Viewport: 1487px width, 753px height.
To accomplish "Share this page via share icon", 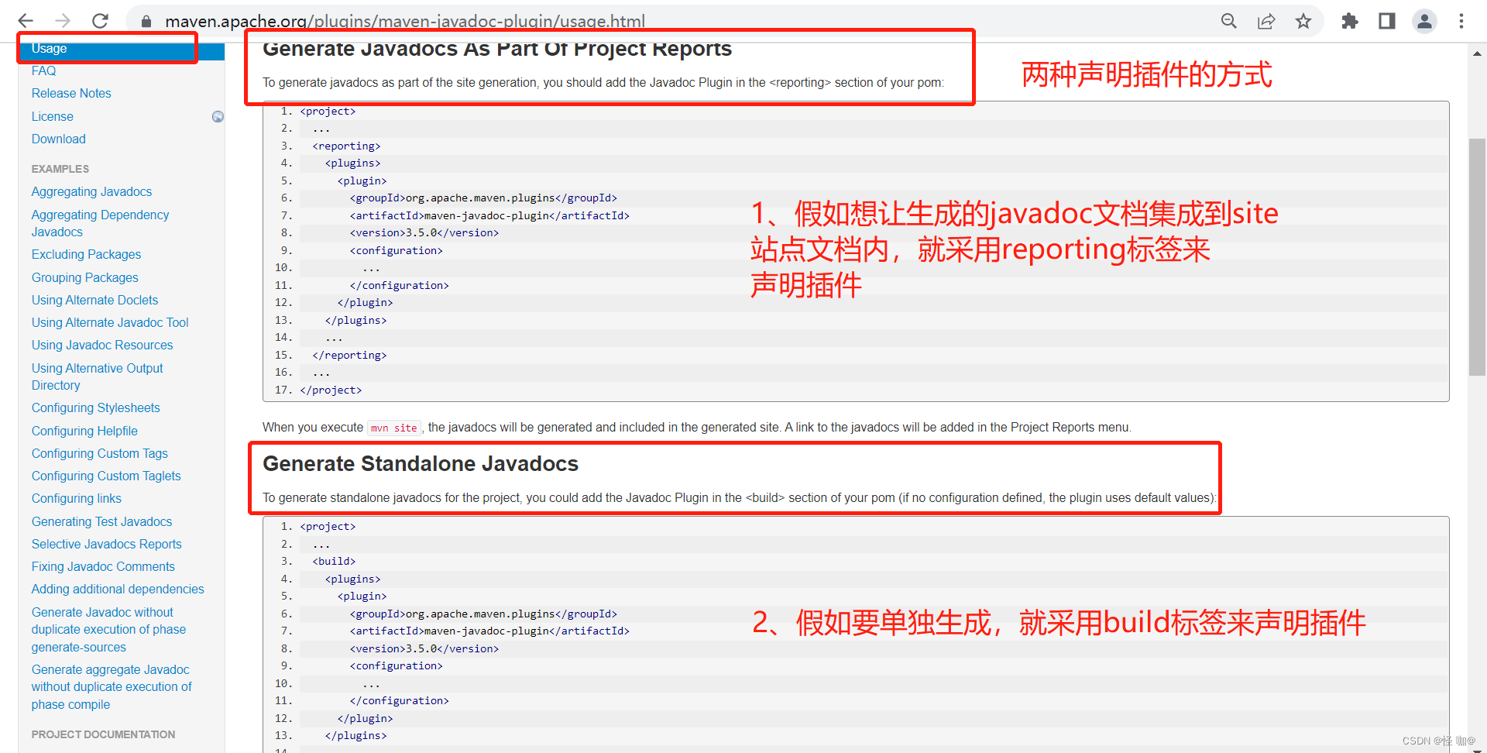I will [1266, 21].
